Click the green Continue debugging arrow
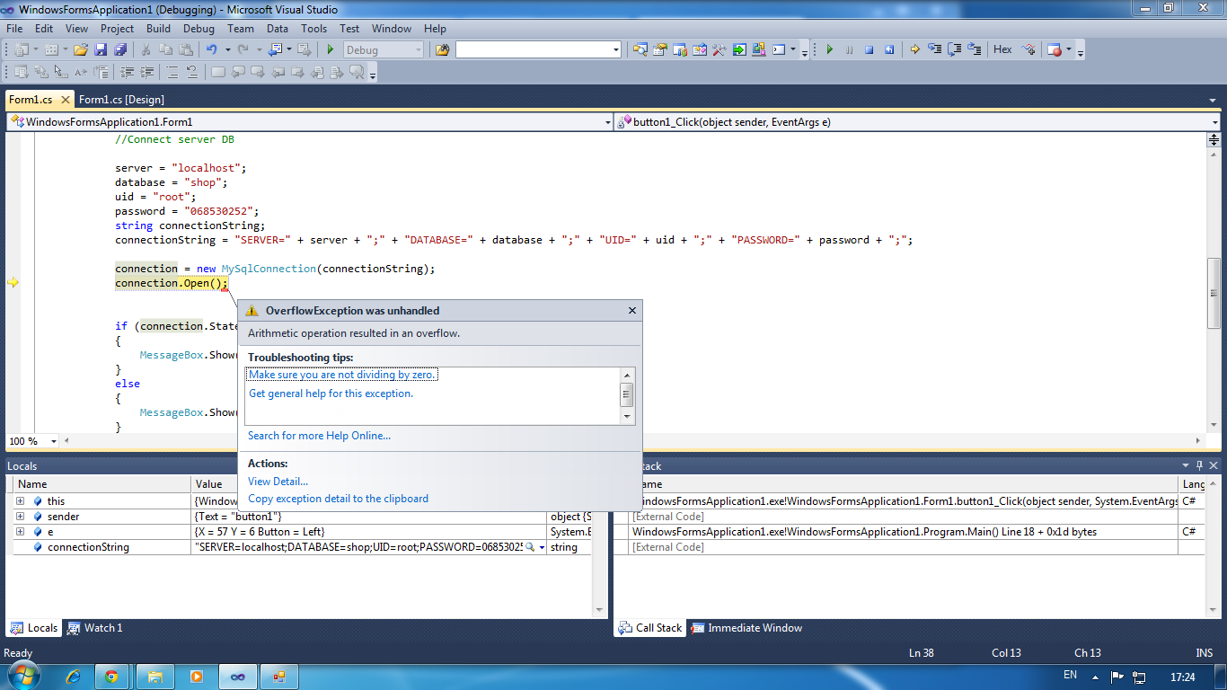 click(x=830, y=49)
